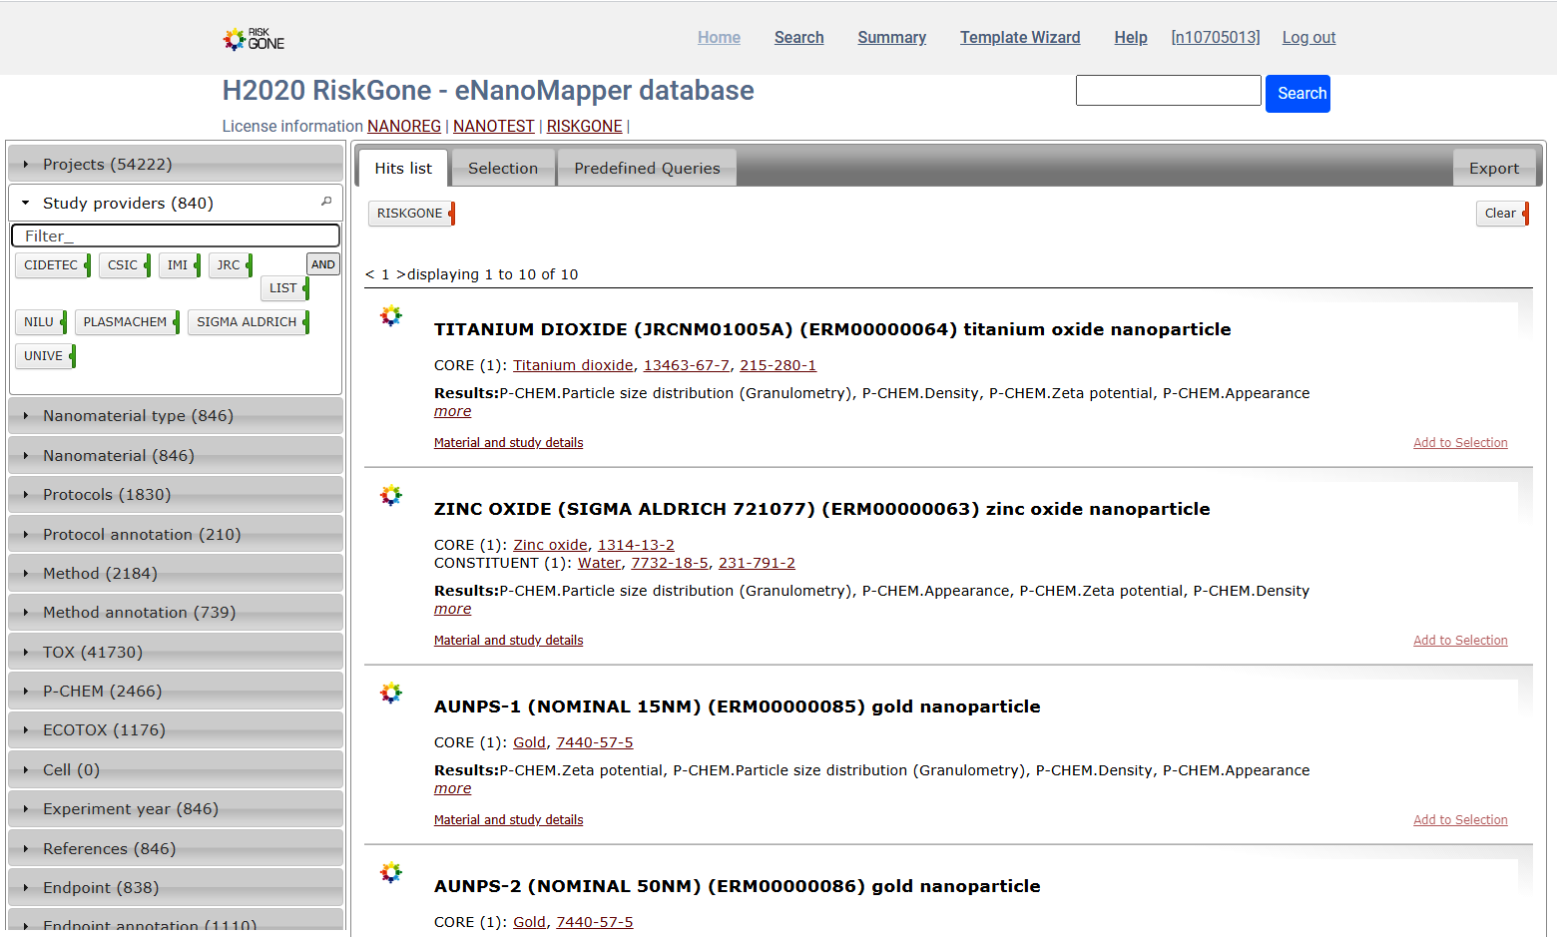Open the Titanium dioxide core link
Viewport: 1557px width, 937px height.
[573, 366]
